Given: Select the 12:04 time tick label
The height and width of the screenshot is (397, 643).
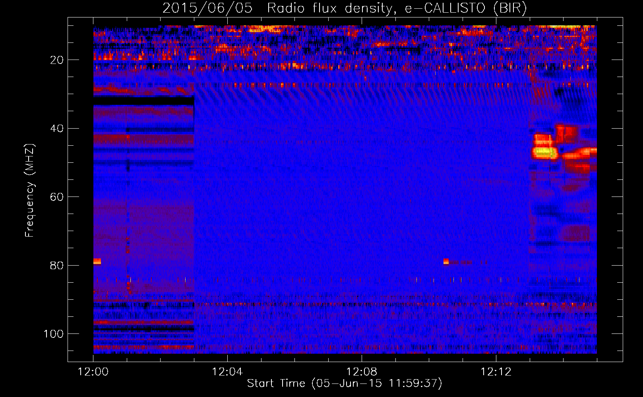Looking at the screenshot, I should tap(227, 372).
